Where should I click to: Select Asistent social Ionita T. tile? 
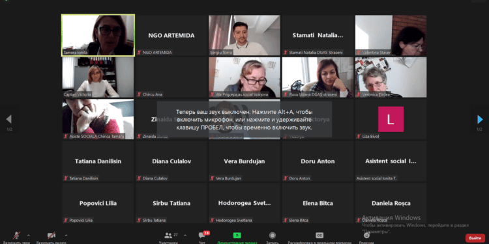click(x=391, y=161)
